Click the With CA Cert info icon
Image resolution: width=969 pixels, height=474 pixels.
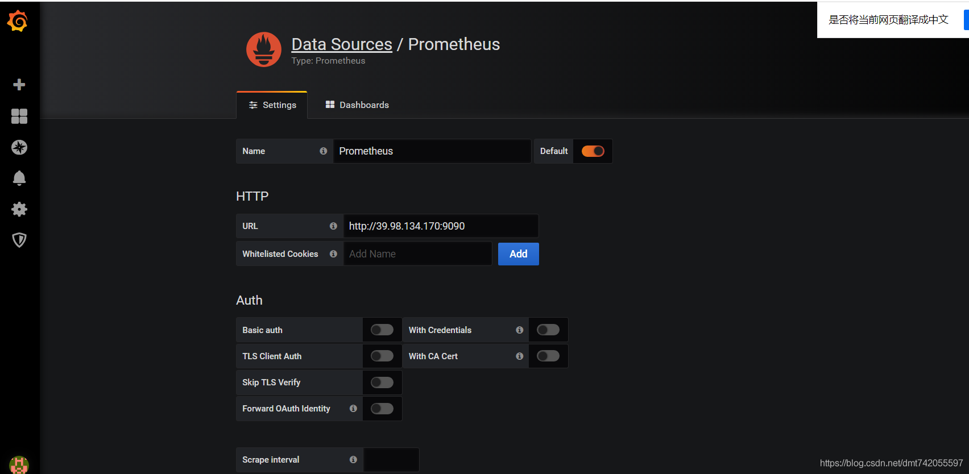(519, 356)
